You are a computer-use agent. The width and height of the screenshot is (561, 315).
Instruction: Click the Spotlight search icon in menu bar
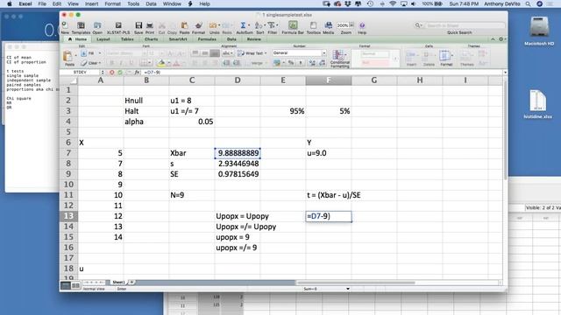[x=528, y=3]
